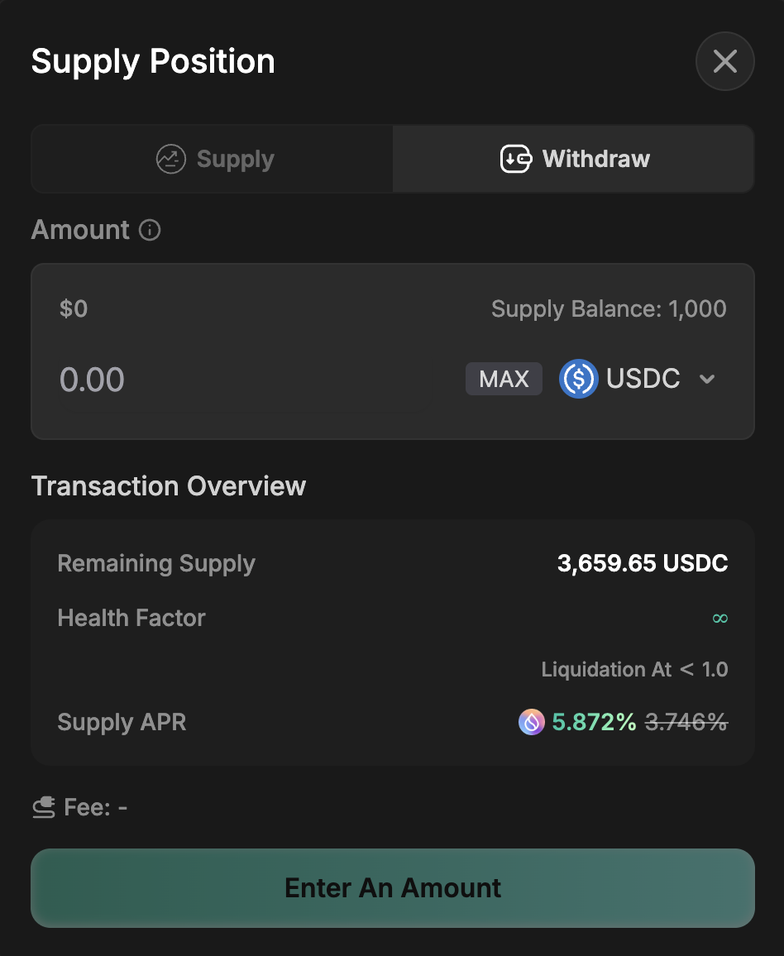Click the Enter An Amount button
Viewport: 784px width, 956px height.
pyautogui.click(x=392, y=887)
